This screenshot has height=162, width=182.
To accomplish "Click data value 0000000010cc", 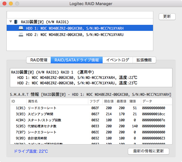I will click(x=154, y=114).
